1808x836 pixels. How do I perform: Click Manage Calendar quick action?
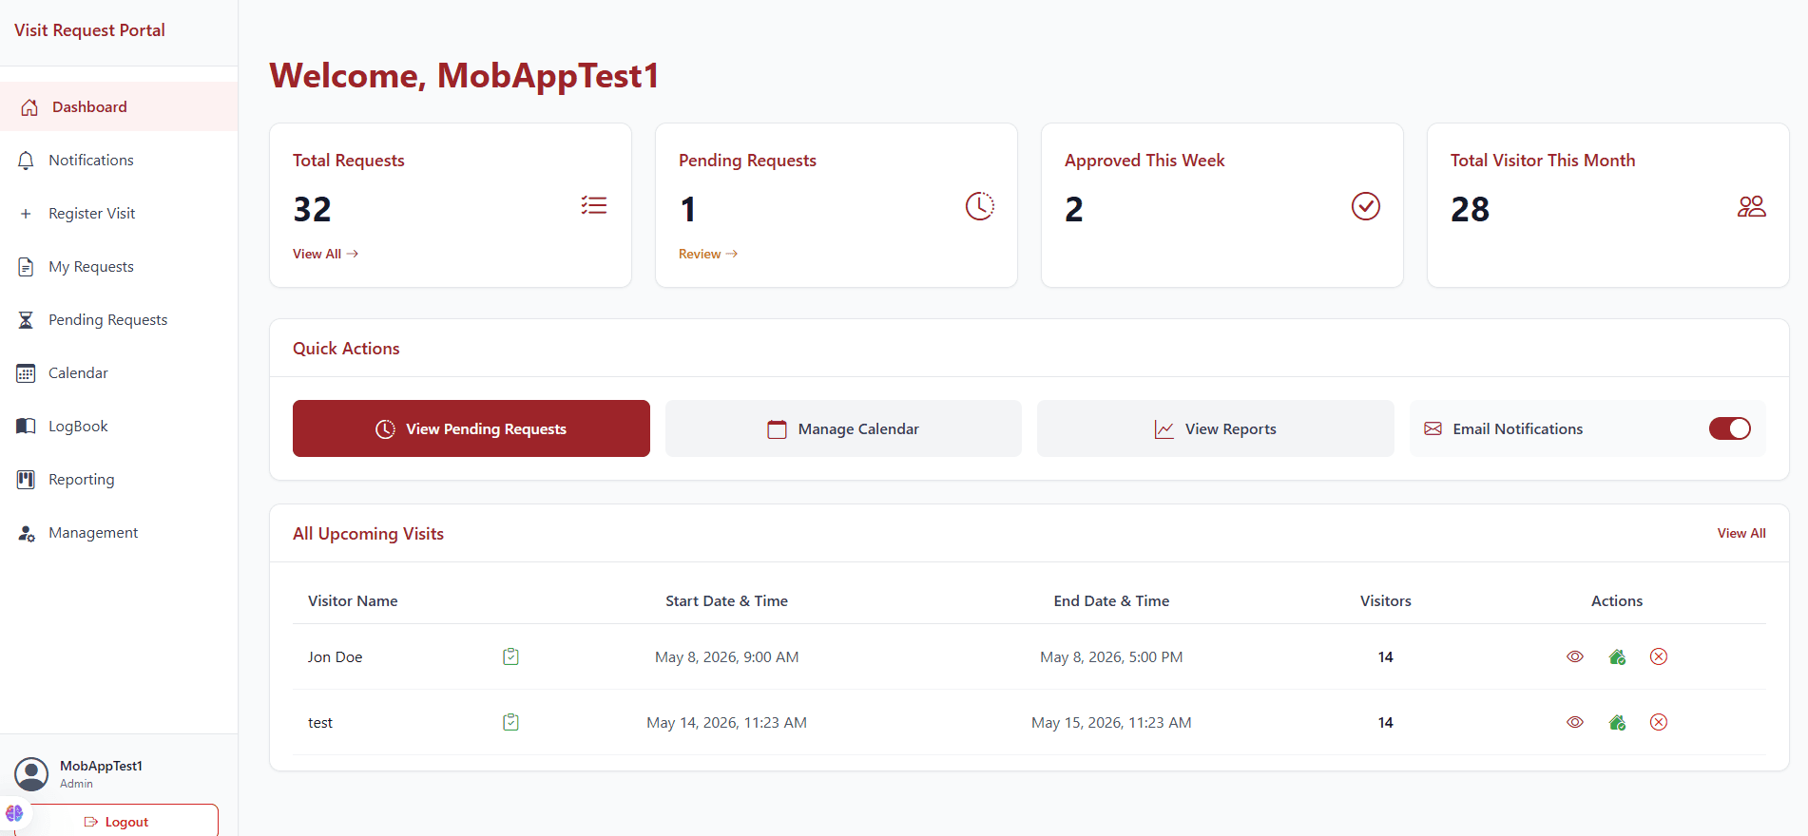[x=843, y=428]
